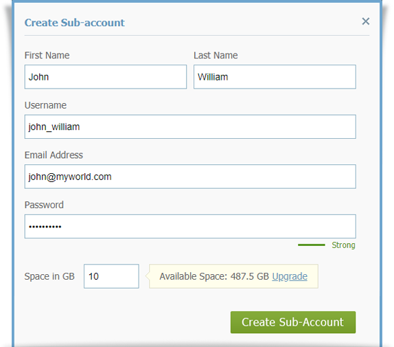The image size is (394, 347).
Task: Click the Space in GB value box
Action: click(x=111, y=276)
